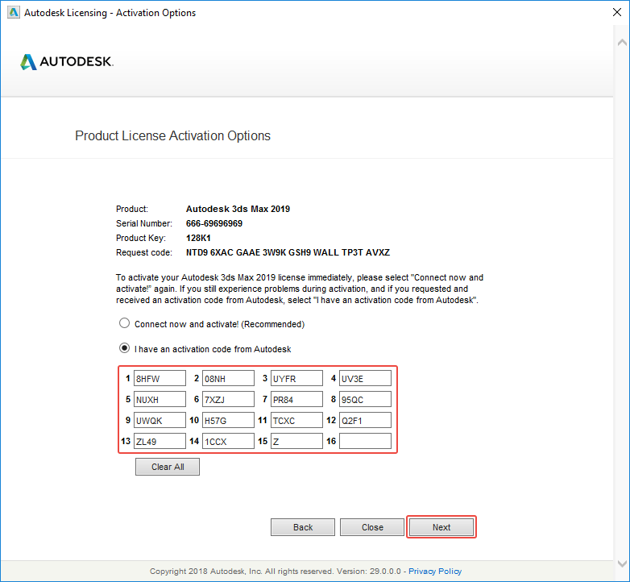This screenshot has width=630, height=582.
Task: Click Next to continue activation
Action: pyautogui.click(x=441, y=527)
